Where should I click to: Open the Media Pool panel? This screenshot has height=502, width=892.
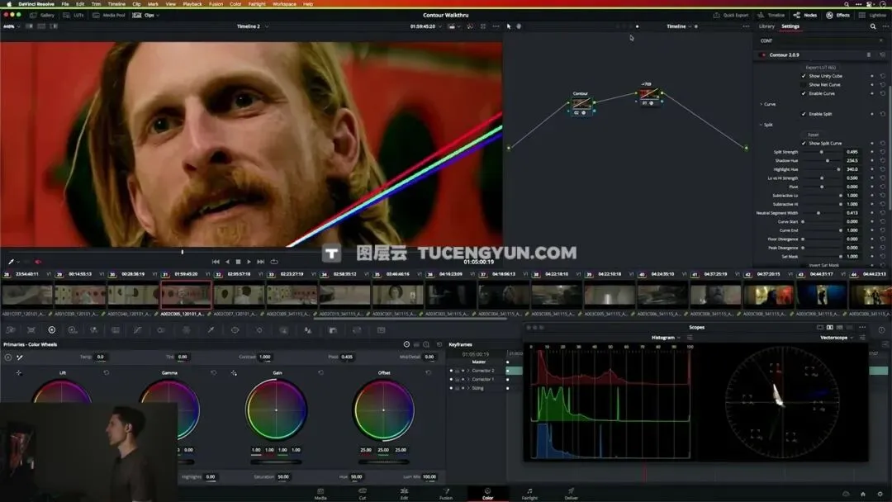(109, 16)
